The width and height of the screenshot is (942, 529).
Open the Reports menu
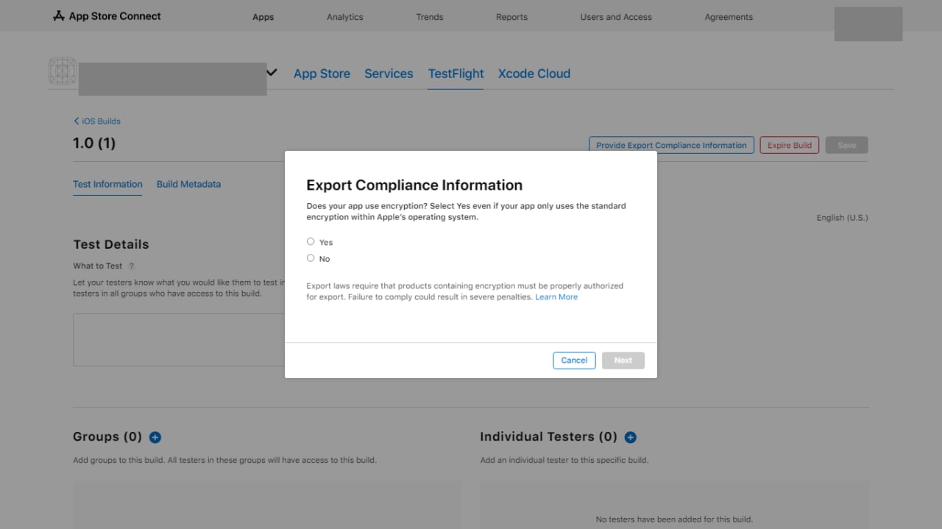click(x=512, y=17)
